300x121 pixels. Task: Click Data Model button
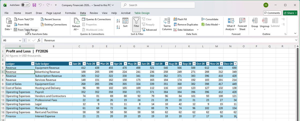tap(210, 24)
